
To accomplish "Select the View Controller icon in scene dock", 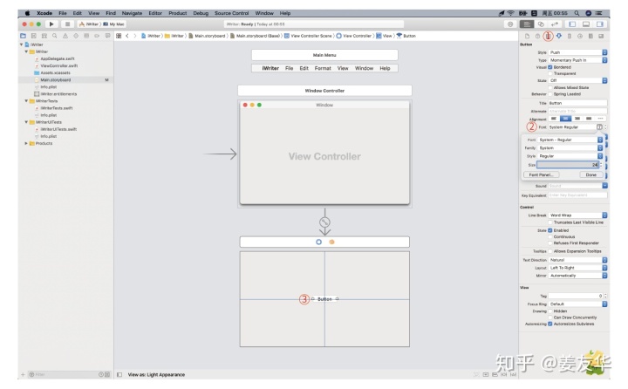I will pyautogui.click(x=319, y=242).
